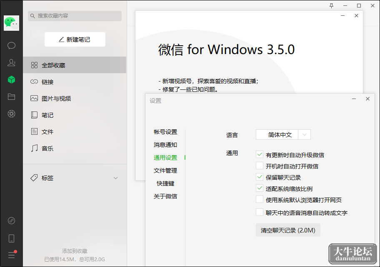This screenshot has height=267, width=380.
Task: Focus the 搜索收藏内容 search field
Action: pyautogui.click(x=75, y=16)
